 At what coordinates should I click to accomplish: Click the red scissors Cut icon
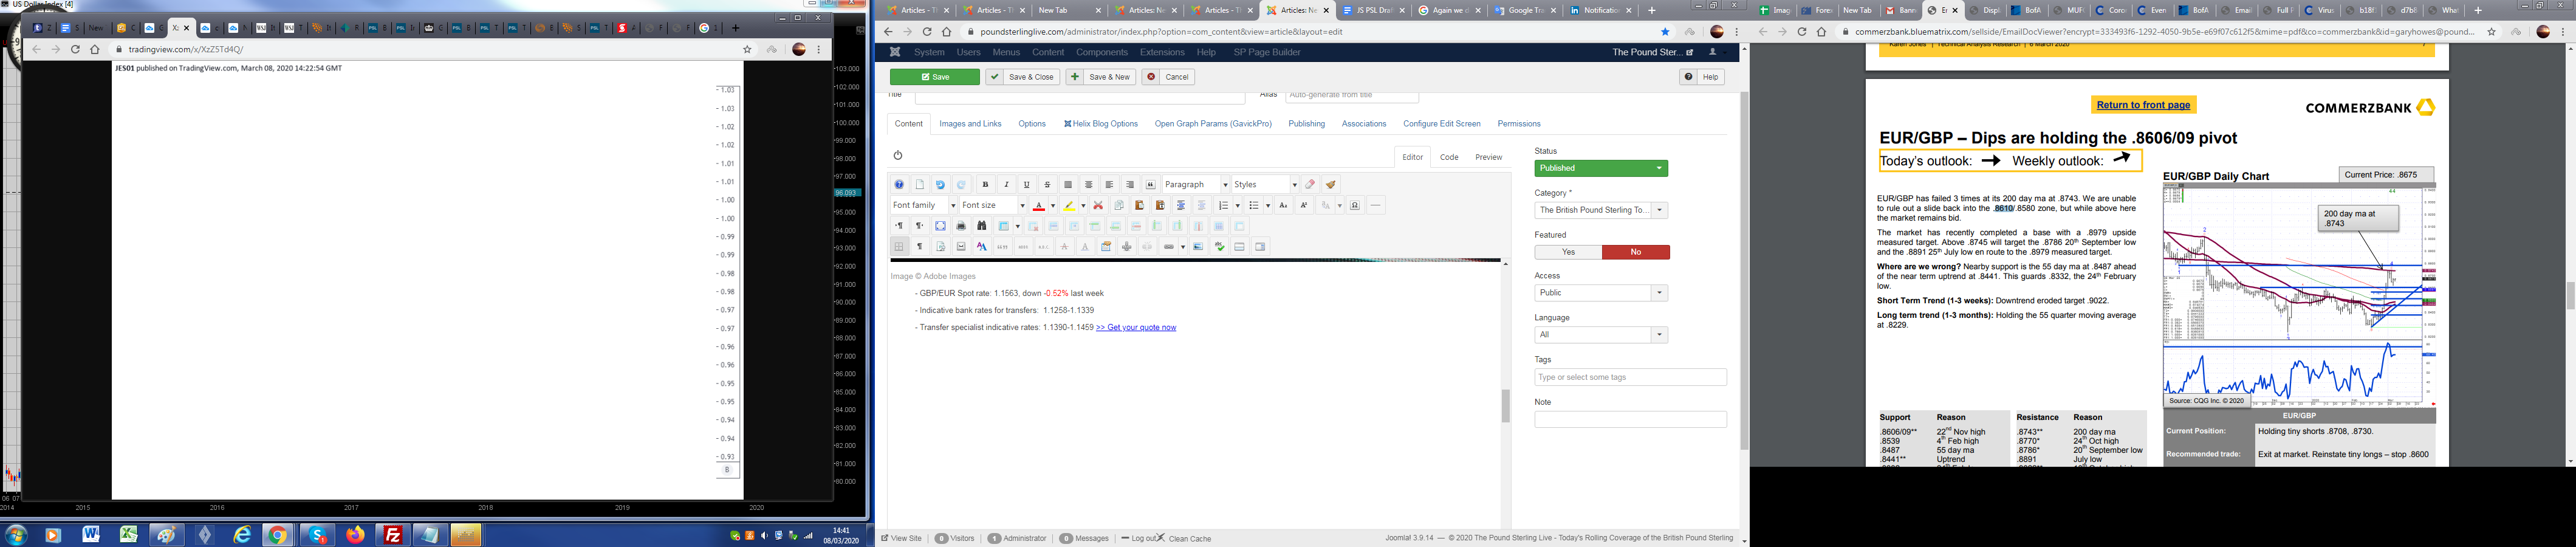coord(1098,206)
